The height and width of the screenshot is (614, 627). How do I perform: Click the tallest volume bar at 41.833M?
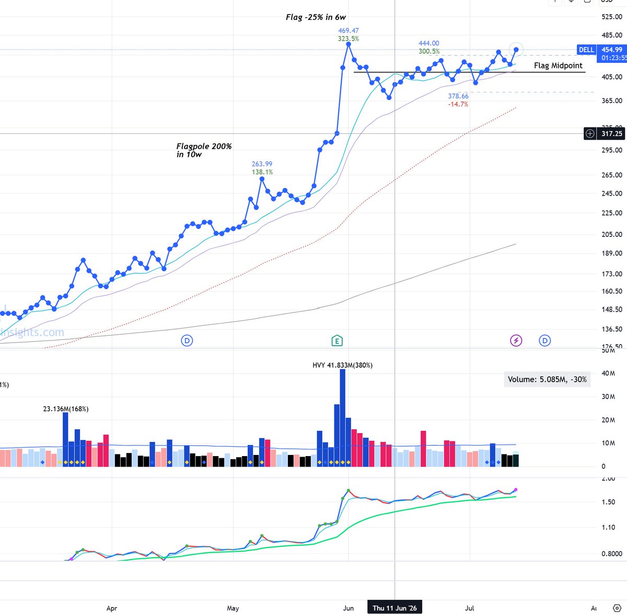343,417
